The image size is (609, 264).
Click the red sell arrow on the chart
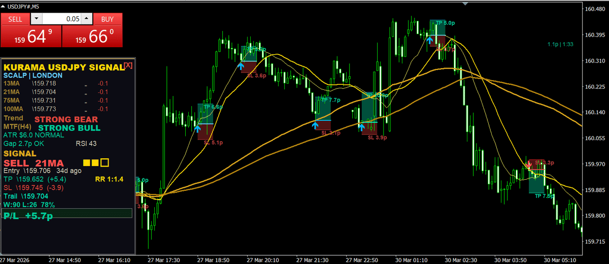coord(528,164)
